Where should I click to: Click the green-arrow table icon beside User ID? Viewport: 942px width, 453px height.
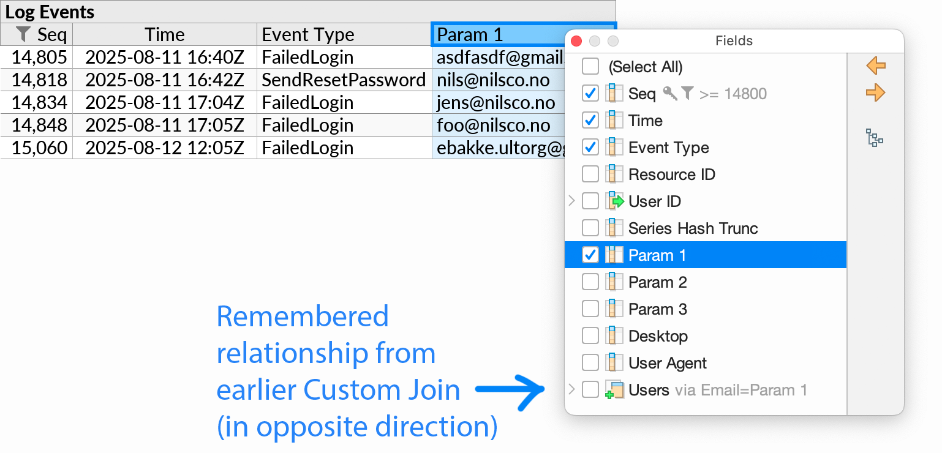[614, 201]
